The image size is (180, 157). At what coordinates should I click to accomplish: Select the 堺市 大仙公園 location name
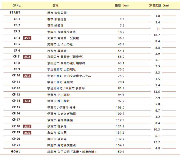(x=57, y=13)
